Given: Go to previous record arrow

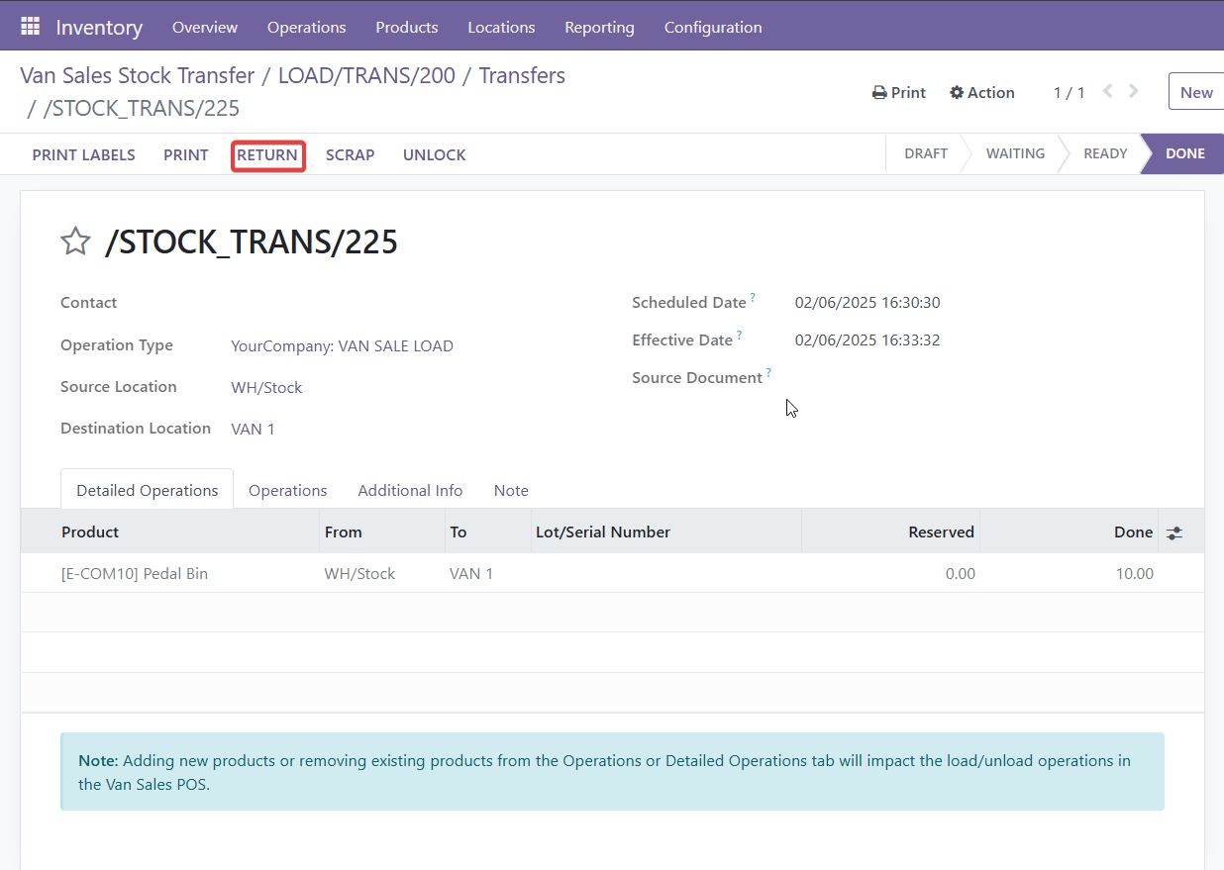Looking at the screenshot, I should coord(1108,92).
